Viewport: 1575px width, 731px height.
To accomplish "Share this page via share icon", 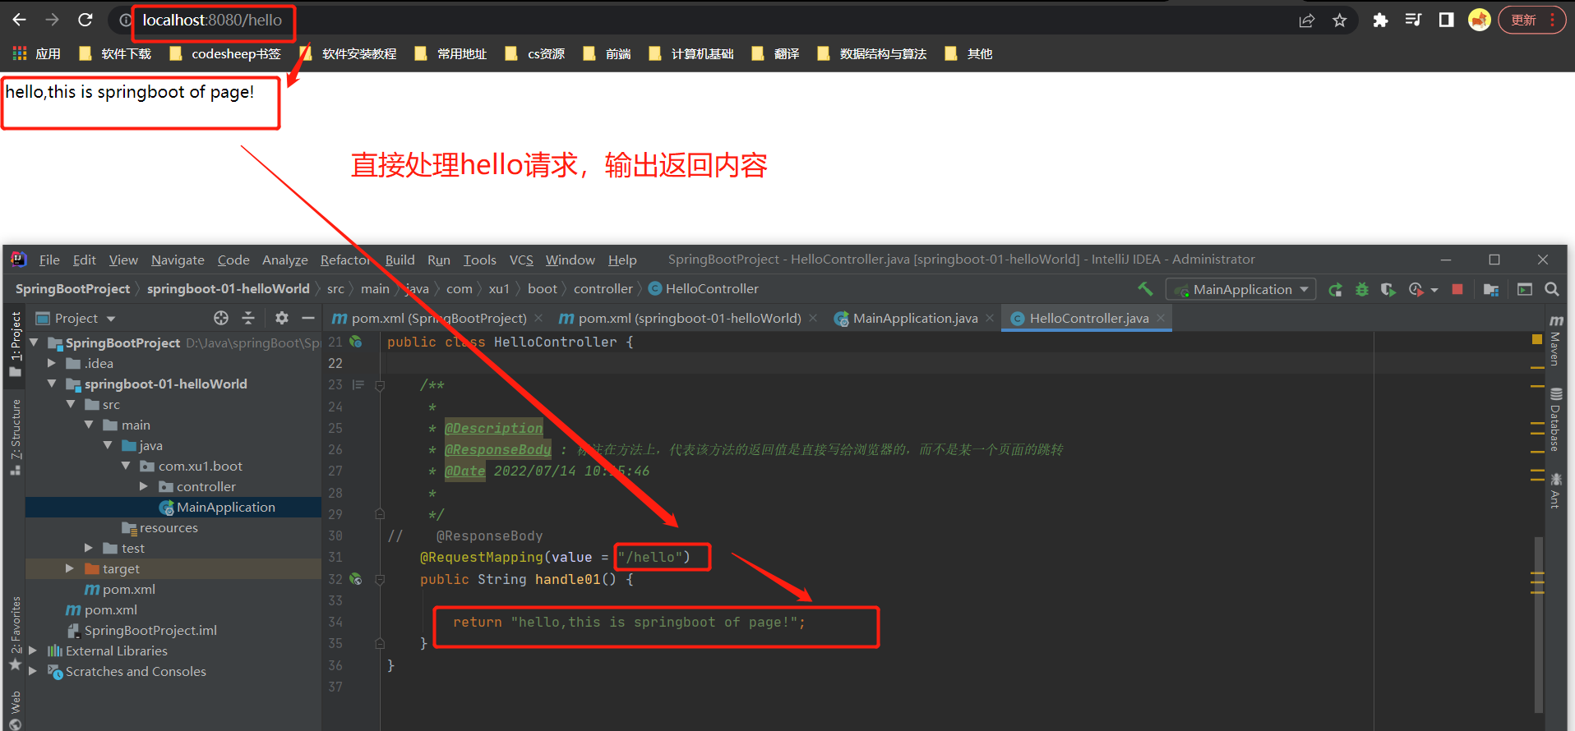I will tap(1307, 21).
